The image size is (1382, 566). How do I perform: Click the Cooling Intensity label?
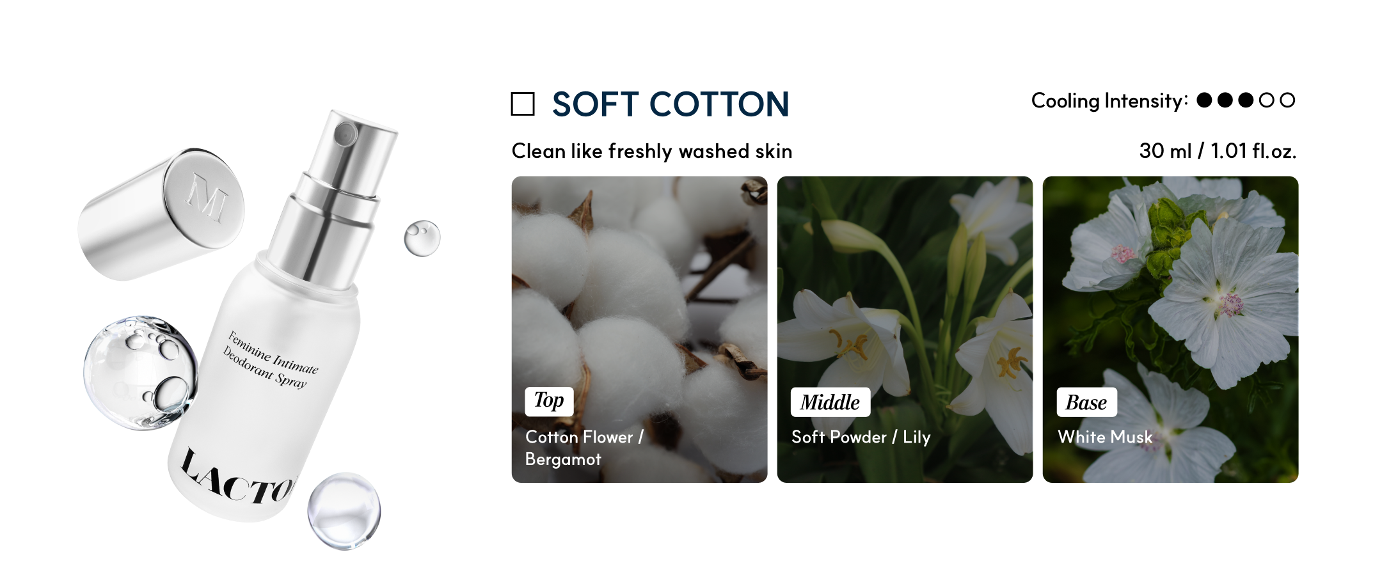pyautogui.click(x=1109, y=101)
